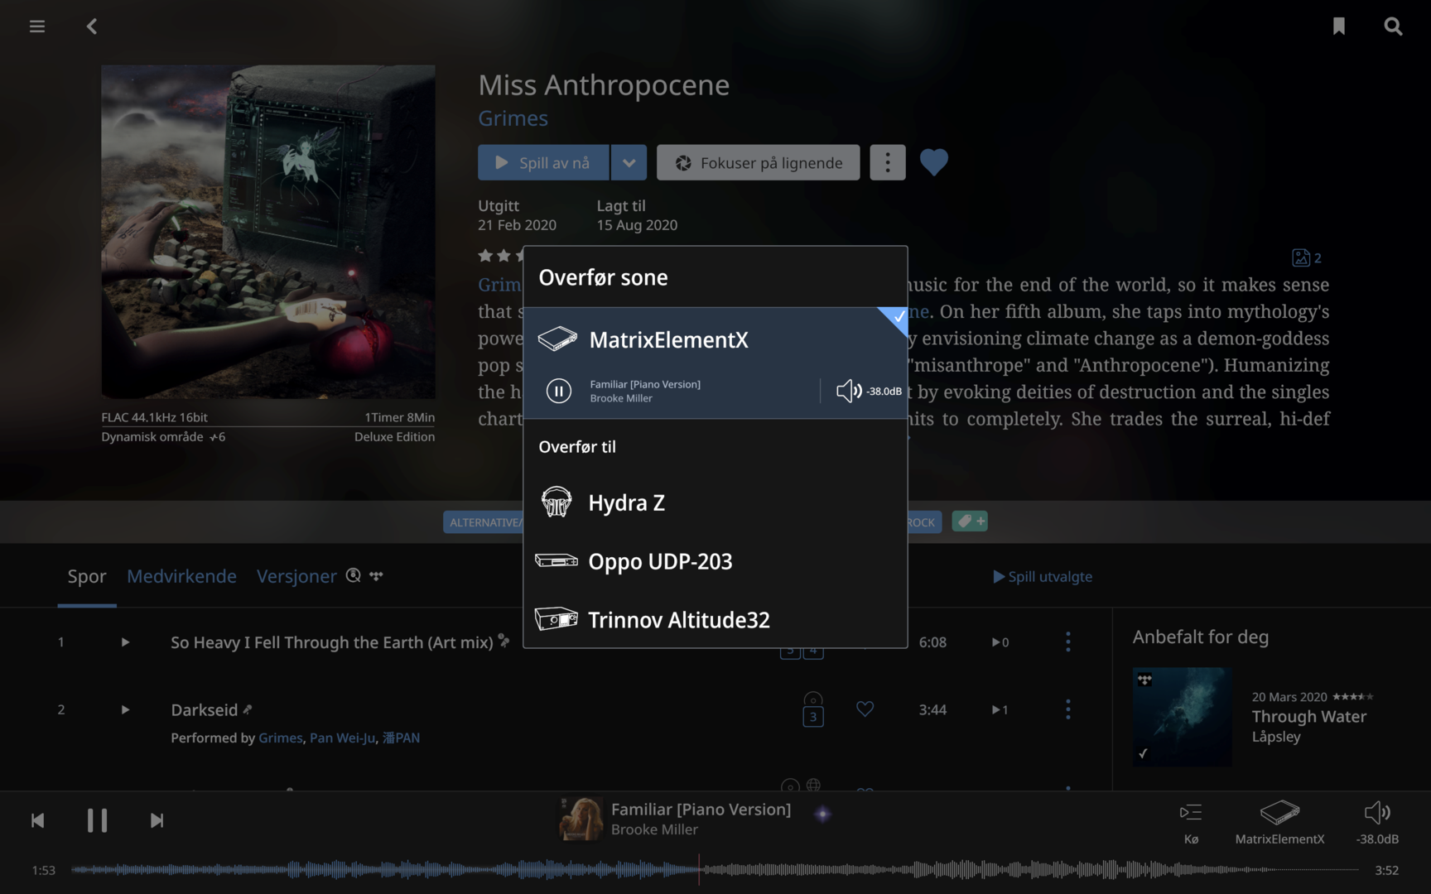Click the Versjoner tab TIDAL icon
Viewport: 1431px width, 894px height.
pos(376,575)
